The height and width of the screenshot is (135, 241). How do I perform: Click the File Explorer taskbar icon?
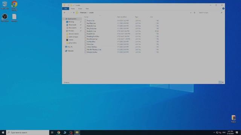pos(77,132)
